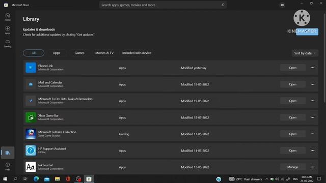Open the Phone Link app
Screen dimensions: 326x183
point(292,68)
